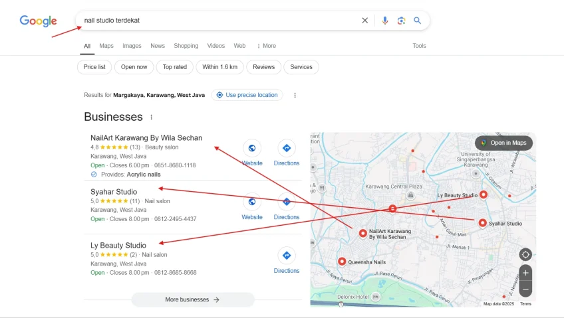Zoom out the map with minus

pyautogui.click(x=525, y=289)
